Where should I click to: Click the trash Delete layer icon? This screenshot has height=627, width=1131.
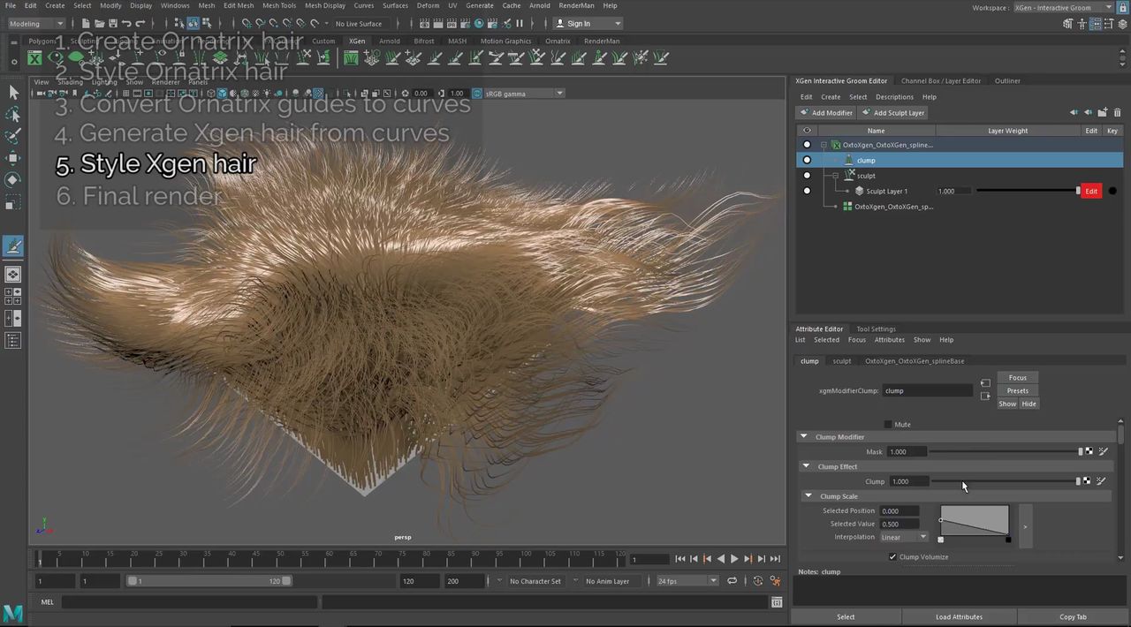coord(1117,113)
